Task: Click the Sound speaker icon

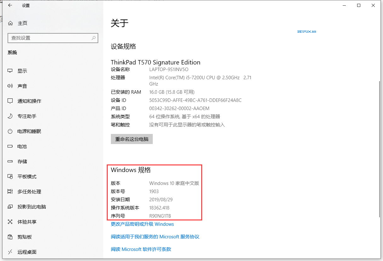Action: 10,86
